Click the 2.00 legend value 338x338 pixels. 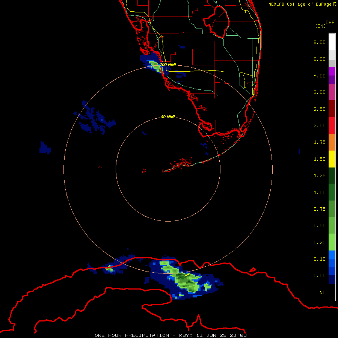pos(320,126)
